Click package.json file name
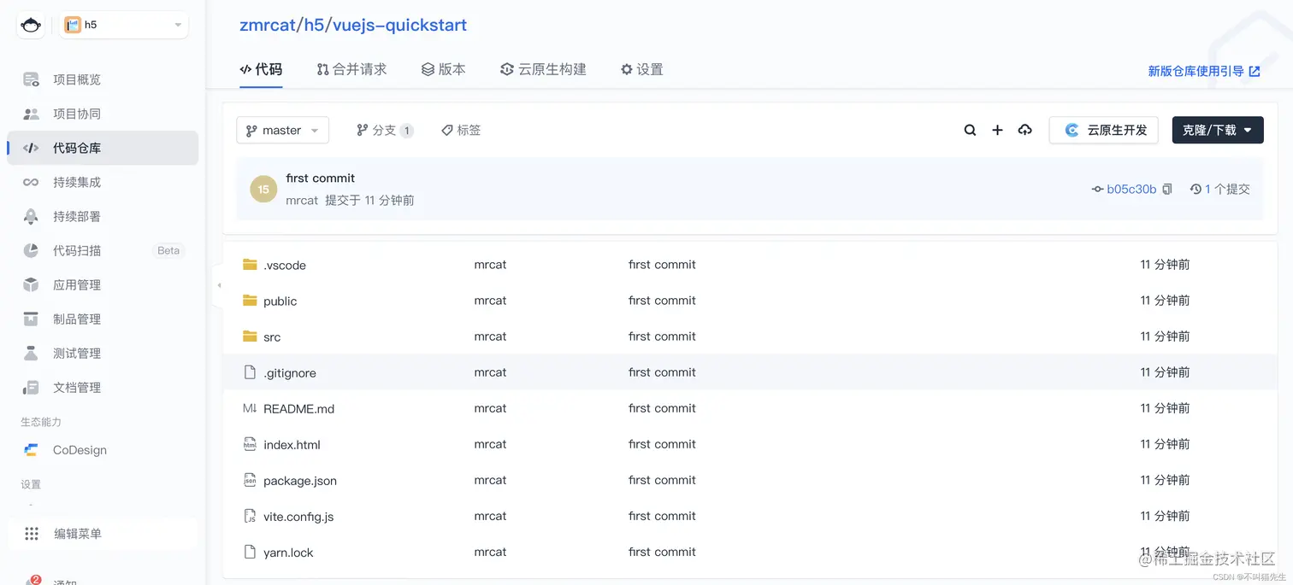 pyautogui.click(x=300, y=481)
